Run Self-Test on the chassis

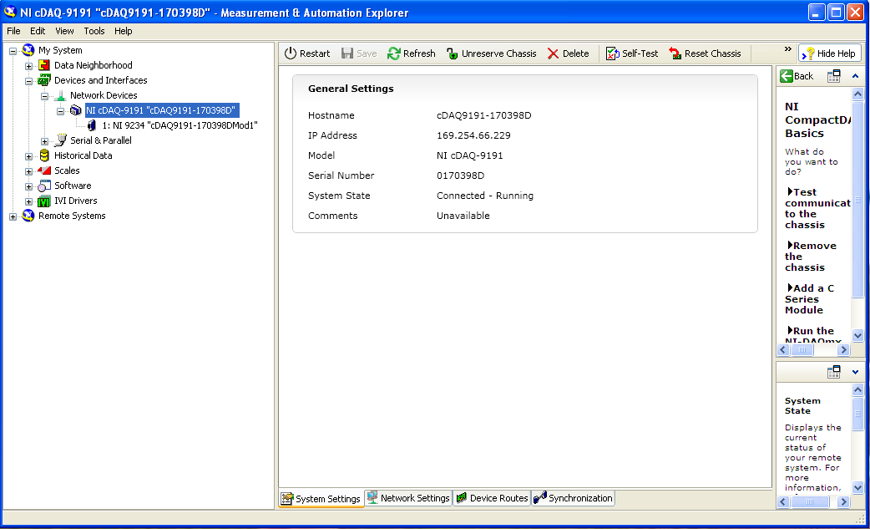632,53
